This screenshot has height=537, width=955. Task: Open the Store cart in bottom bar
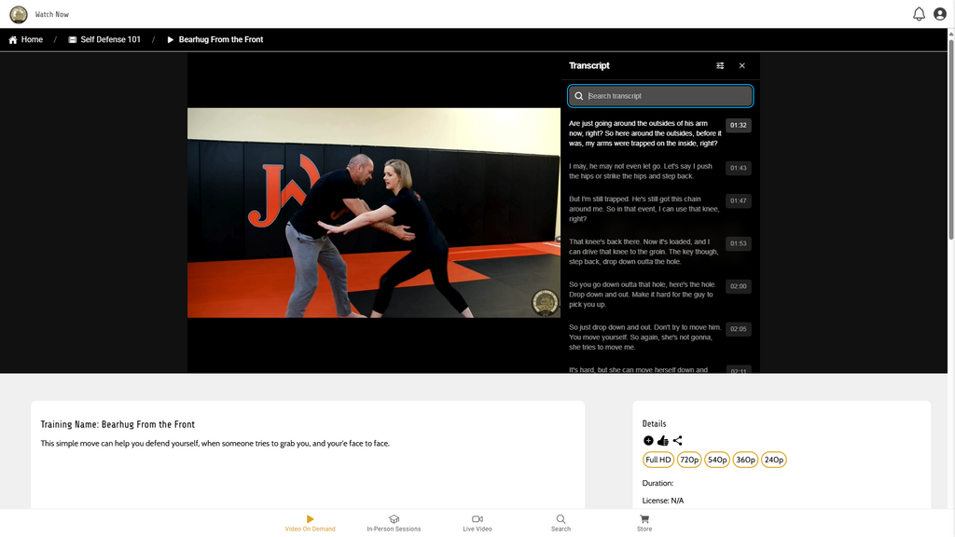644,523
